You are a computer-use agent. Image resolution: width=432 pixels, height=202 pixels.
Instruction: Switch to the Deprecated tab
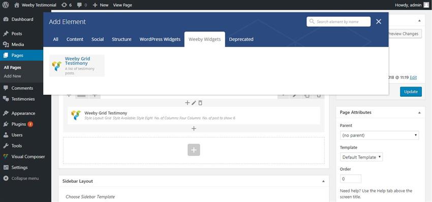[x=241, y=39]
